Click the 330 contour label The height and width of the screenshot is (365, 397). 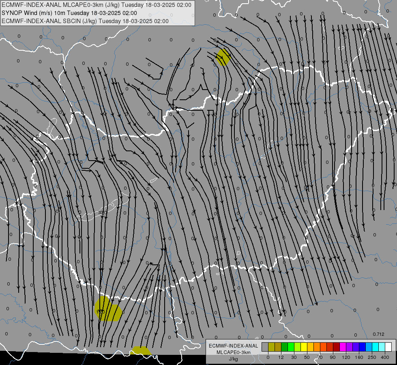[x=103, y=213]
